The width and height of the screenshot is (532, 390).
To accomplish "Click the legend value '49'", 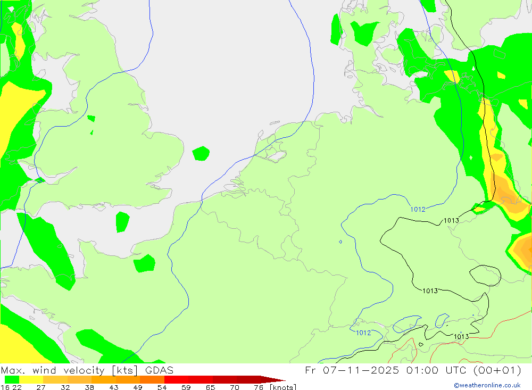I will click(138, 387).
